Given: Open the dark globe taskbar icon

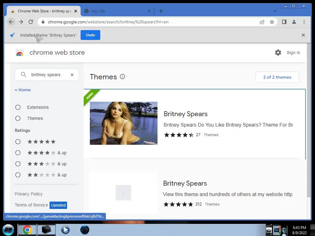Looking at the screenshot, I should [x=85, y=230].
